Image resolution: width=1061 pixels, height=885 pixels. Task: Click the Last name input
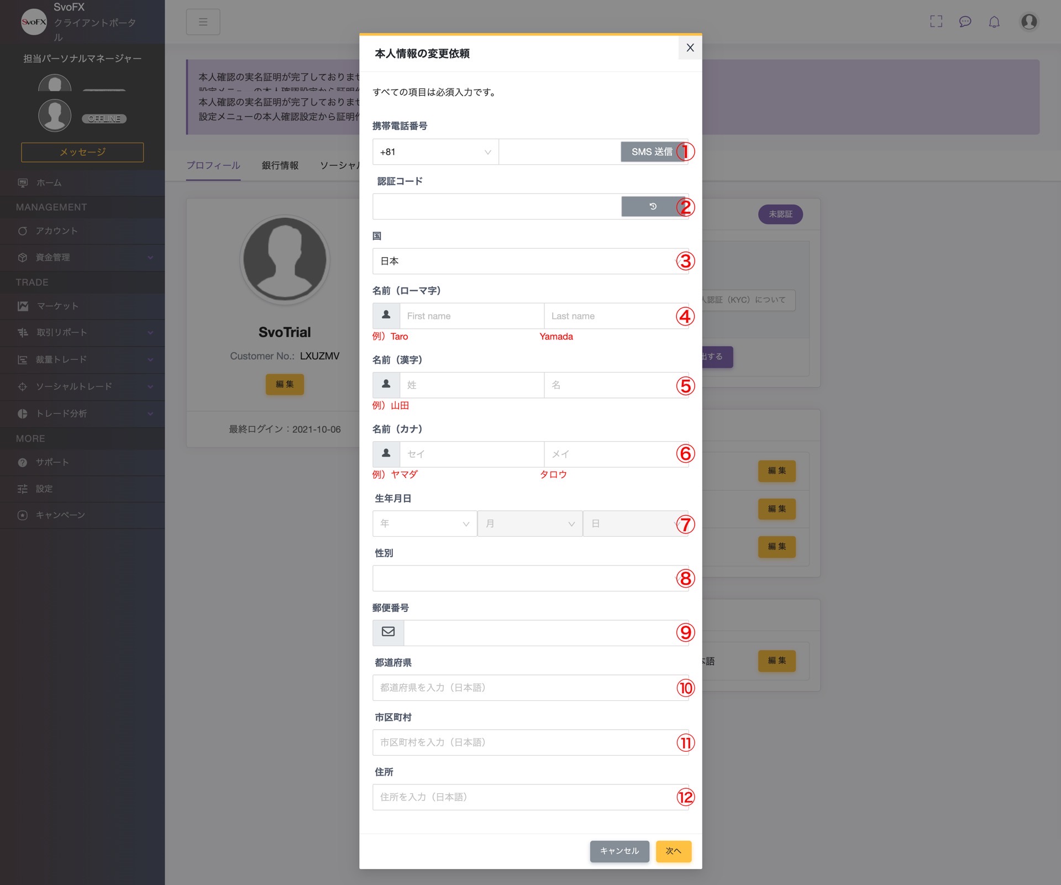616,316
